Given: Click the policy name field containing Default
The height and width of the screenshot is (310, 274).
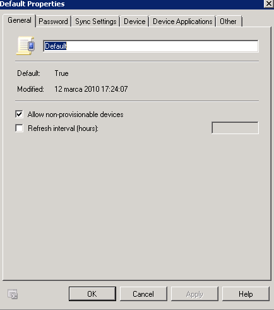Looking at the screenshot, I should pos(151,46).
